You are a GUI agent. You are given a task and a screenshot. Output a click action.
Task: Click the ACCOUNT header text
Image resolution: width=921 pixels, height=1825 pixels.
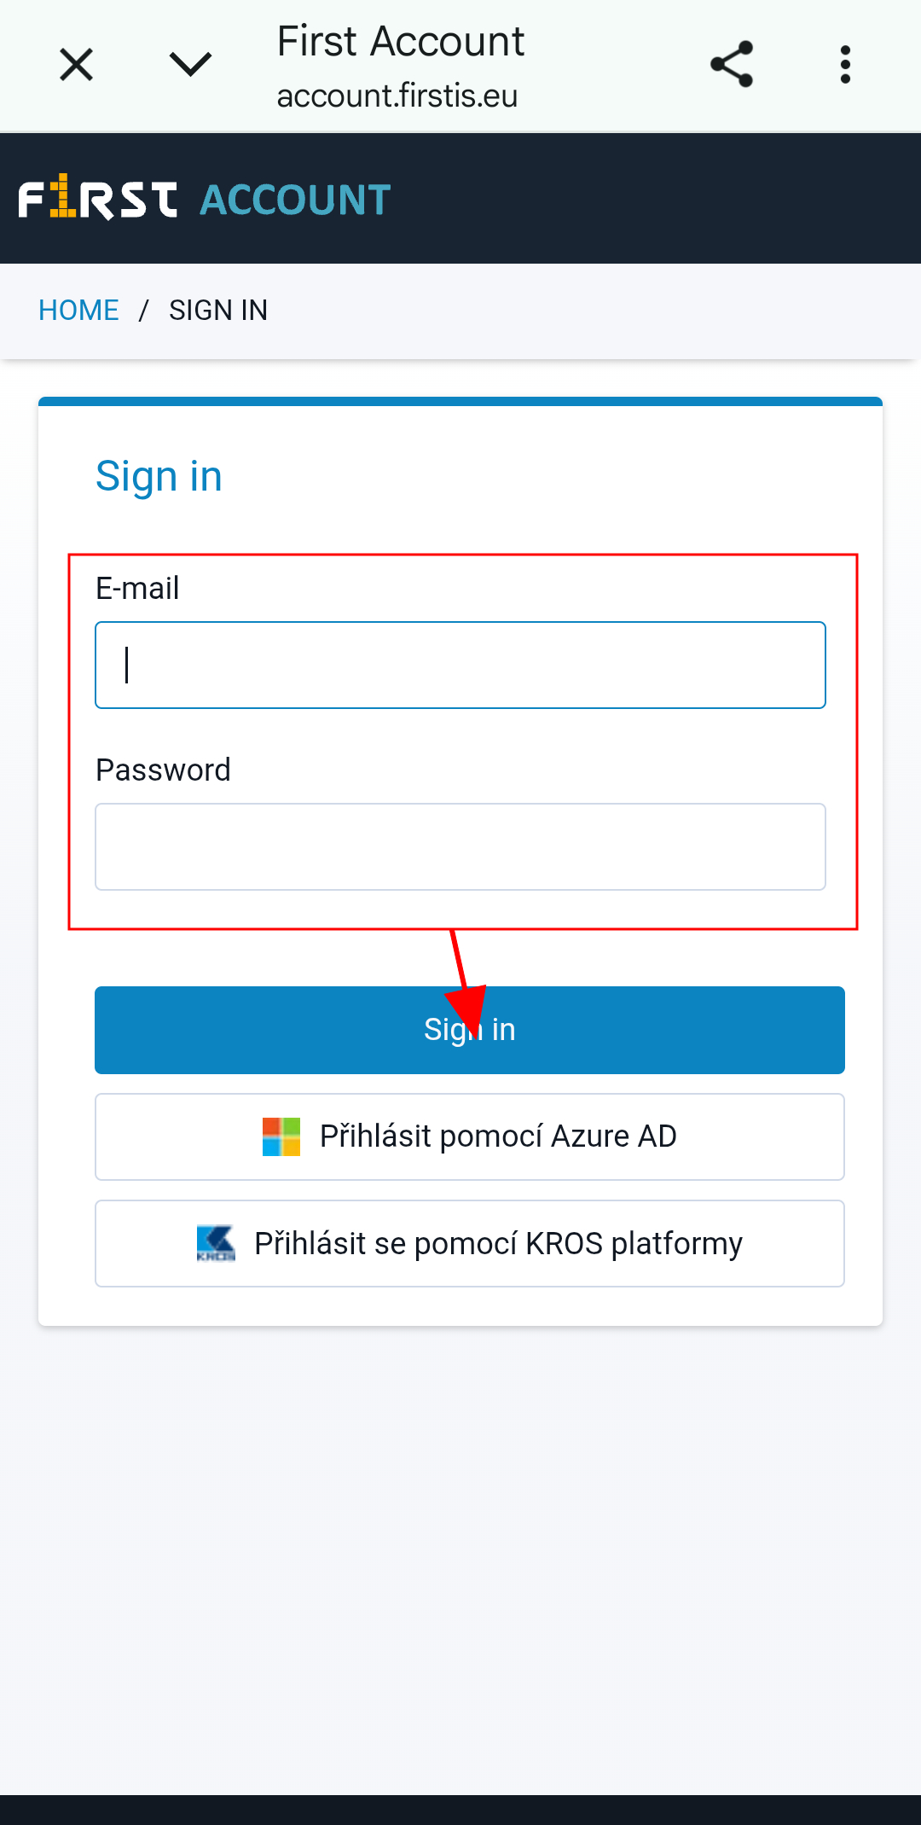pyautogui.click(x=295, y=201)
